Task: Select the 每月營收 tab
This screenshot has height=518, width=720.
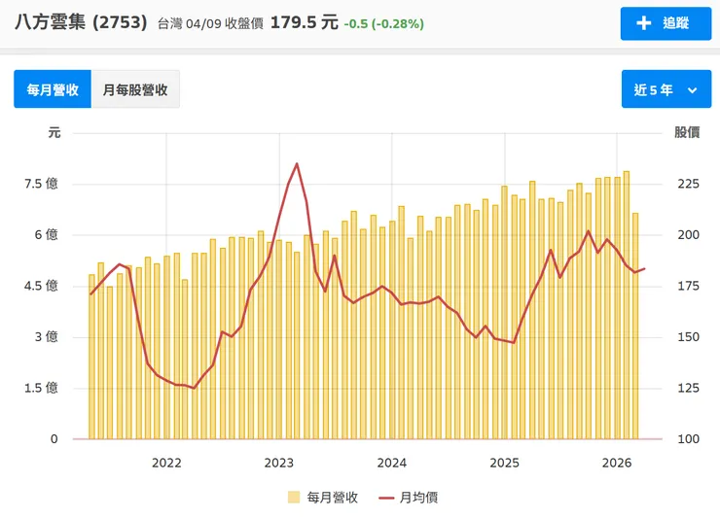Action: pos(53,89)
